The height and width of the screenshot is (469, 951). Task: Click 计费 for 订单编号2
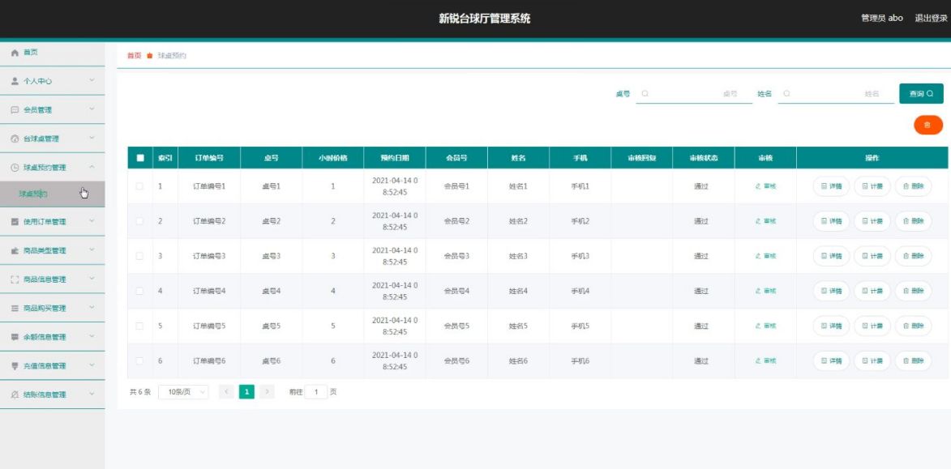coord(872,221)
